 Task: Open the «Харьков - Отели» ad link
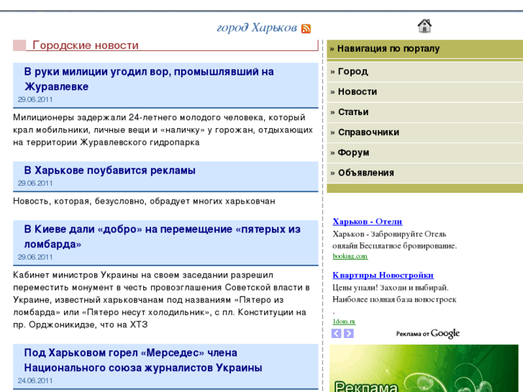tap(367, 222)
